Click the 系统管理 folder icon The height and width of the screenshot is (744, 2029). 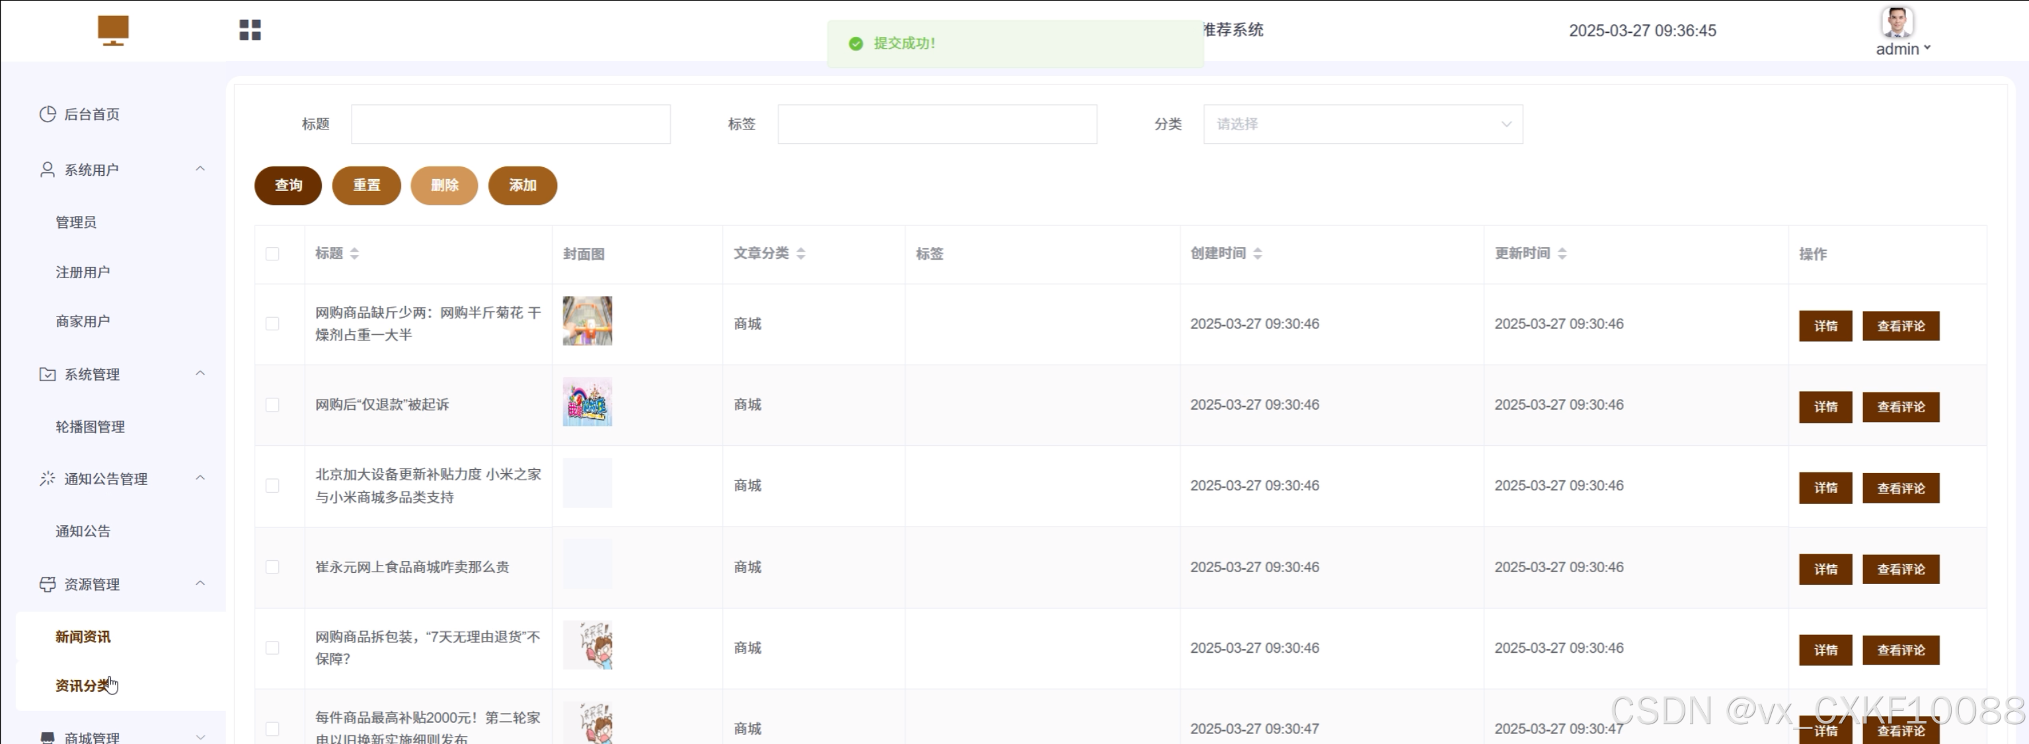coord(48,374)
